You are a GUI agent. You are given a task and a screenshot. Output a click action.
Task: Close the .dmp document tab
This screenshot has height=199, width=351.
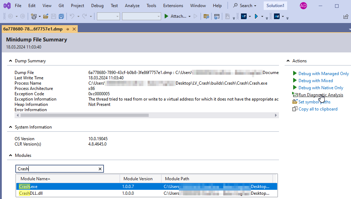[74, 29]
